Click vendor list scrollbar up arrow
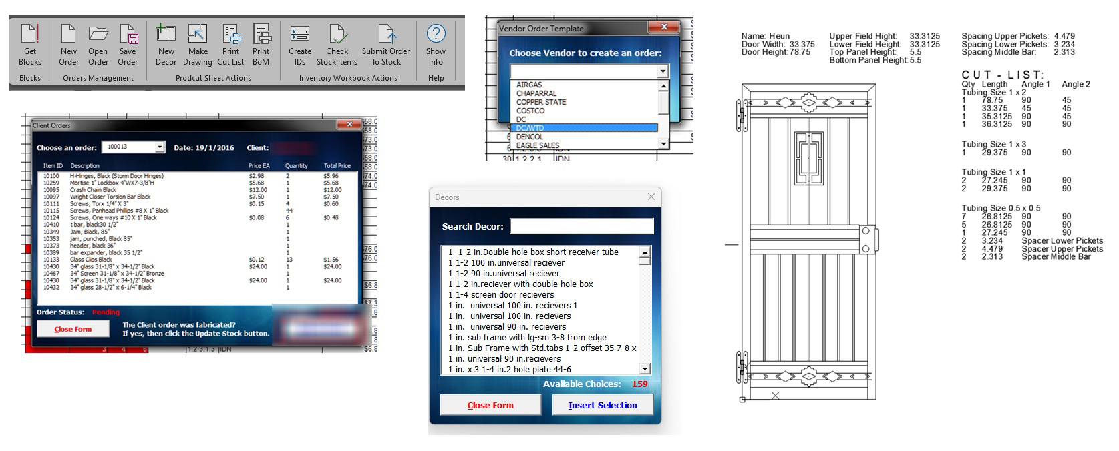Screen dimensions: 1119x451 pos(663,86)
